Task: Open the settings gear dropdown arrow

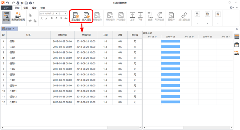Action: [235, 7]
